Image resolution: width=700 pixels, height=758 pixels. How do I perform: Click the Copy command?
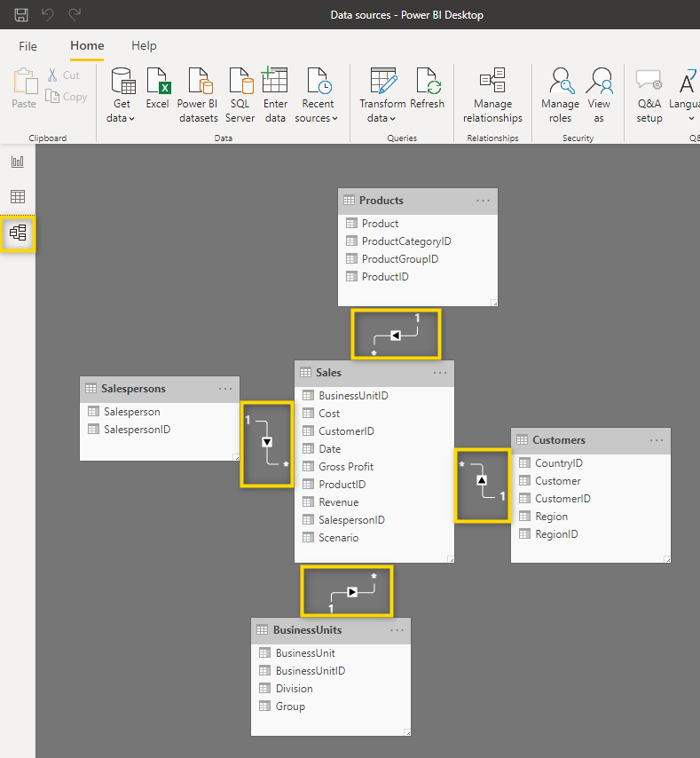click(x=67, y=96)
